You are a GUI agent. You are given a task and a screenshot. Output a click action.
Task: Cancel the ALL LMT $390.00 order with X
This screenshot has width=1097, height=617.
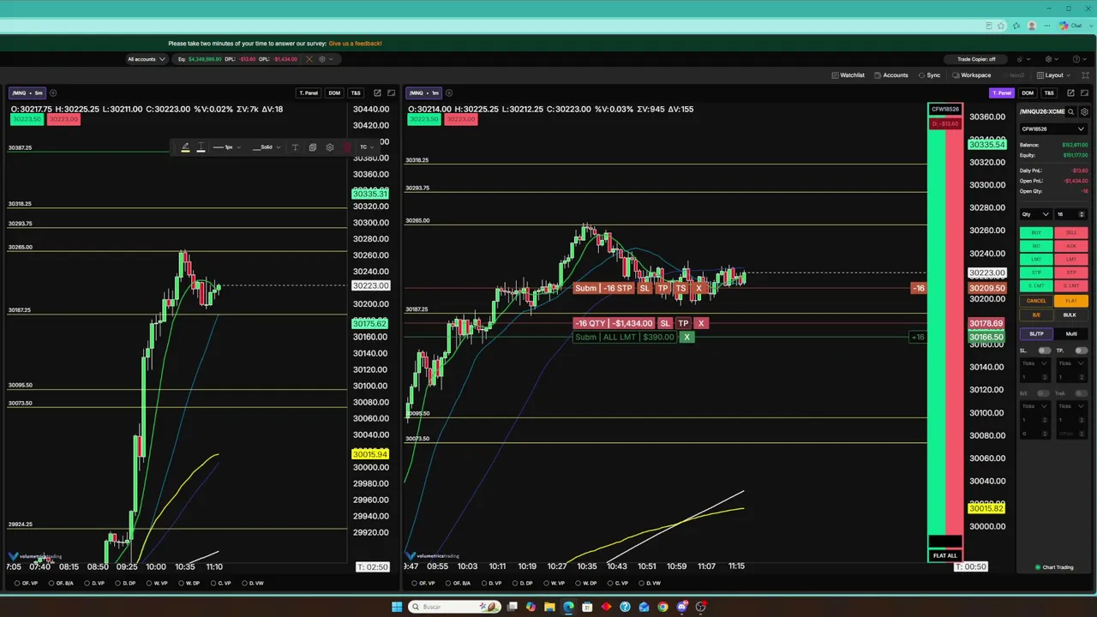[x=686, y=337]
